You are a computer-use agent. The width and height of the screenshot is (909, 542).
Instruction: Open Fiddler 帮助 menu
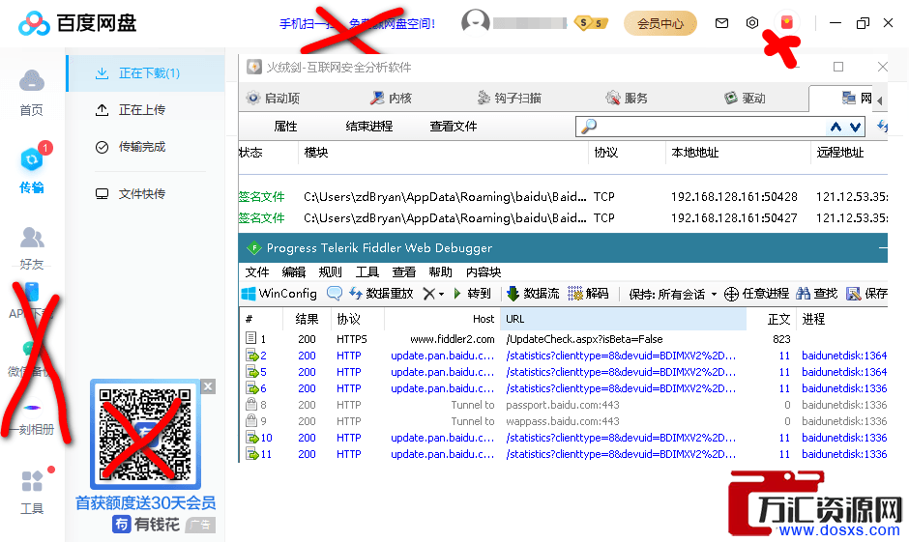pos(441,272)
